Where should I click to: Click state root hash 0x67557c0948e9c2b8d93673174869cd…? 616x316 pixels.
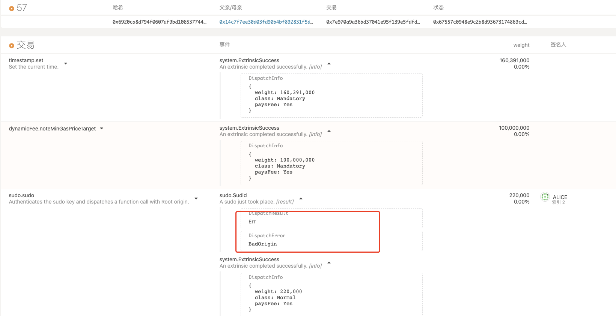point(480,22)
